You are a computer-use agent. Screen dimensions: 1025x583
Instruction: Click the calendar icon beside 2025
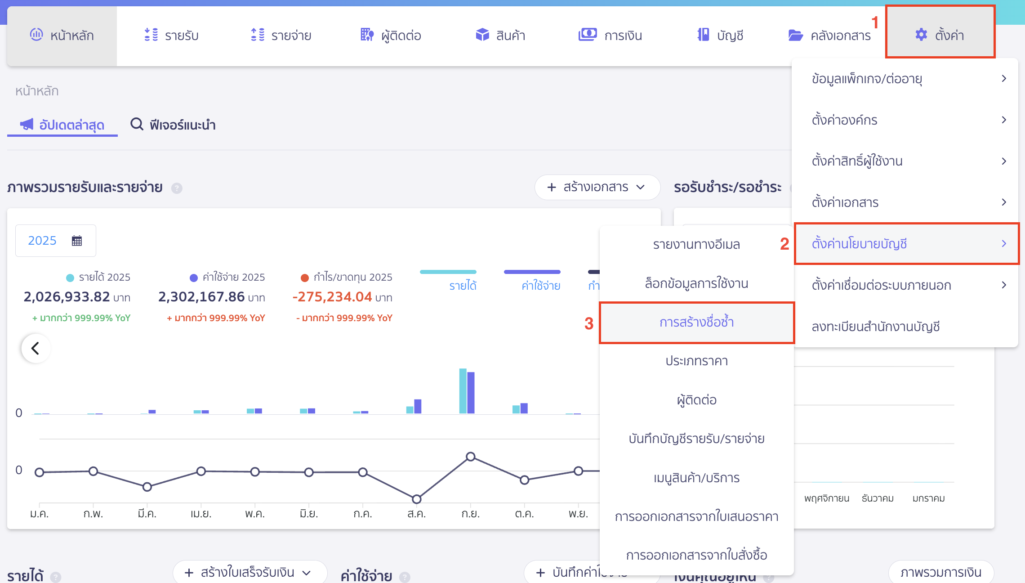click(77, 241)
